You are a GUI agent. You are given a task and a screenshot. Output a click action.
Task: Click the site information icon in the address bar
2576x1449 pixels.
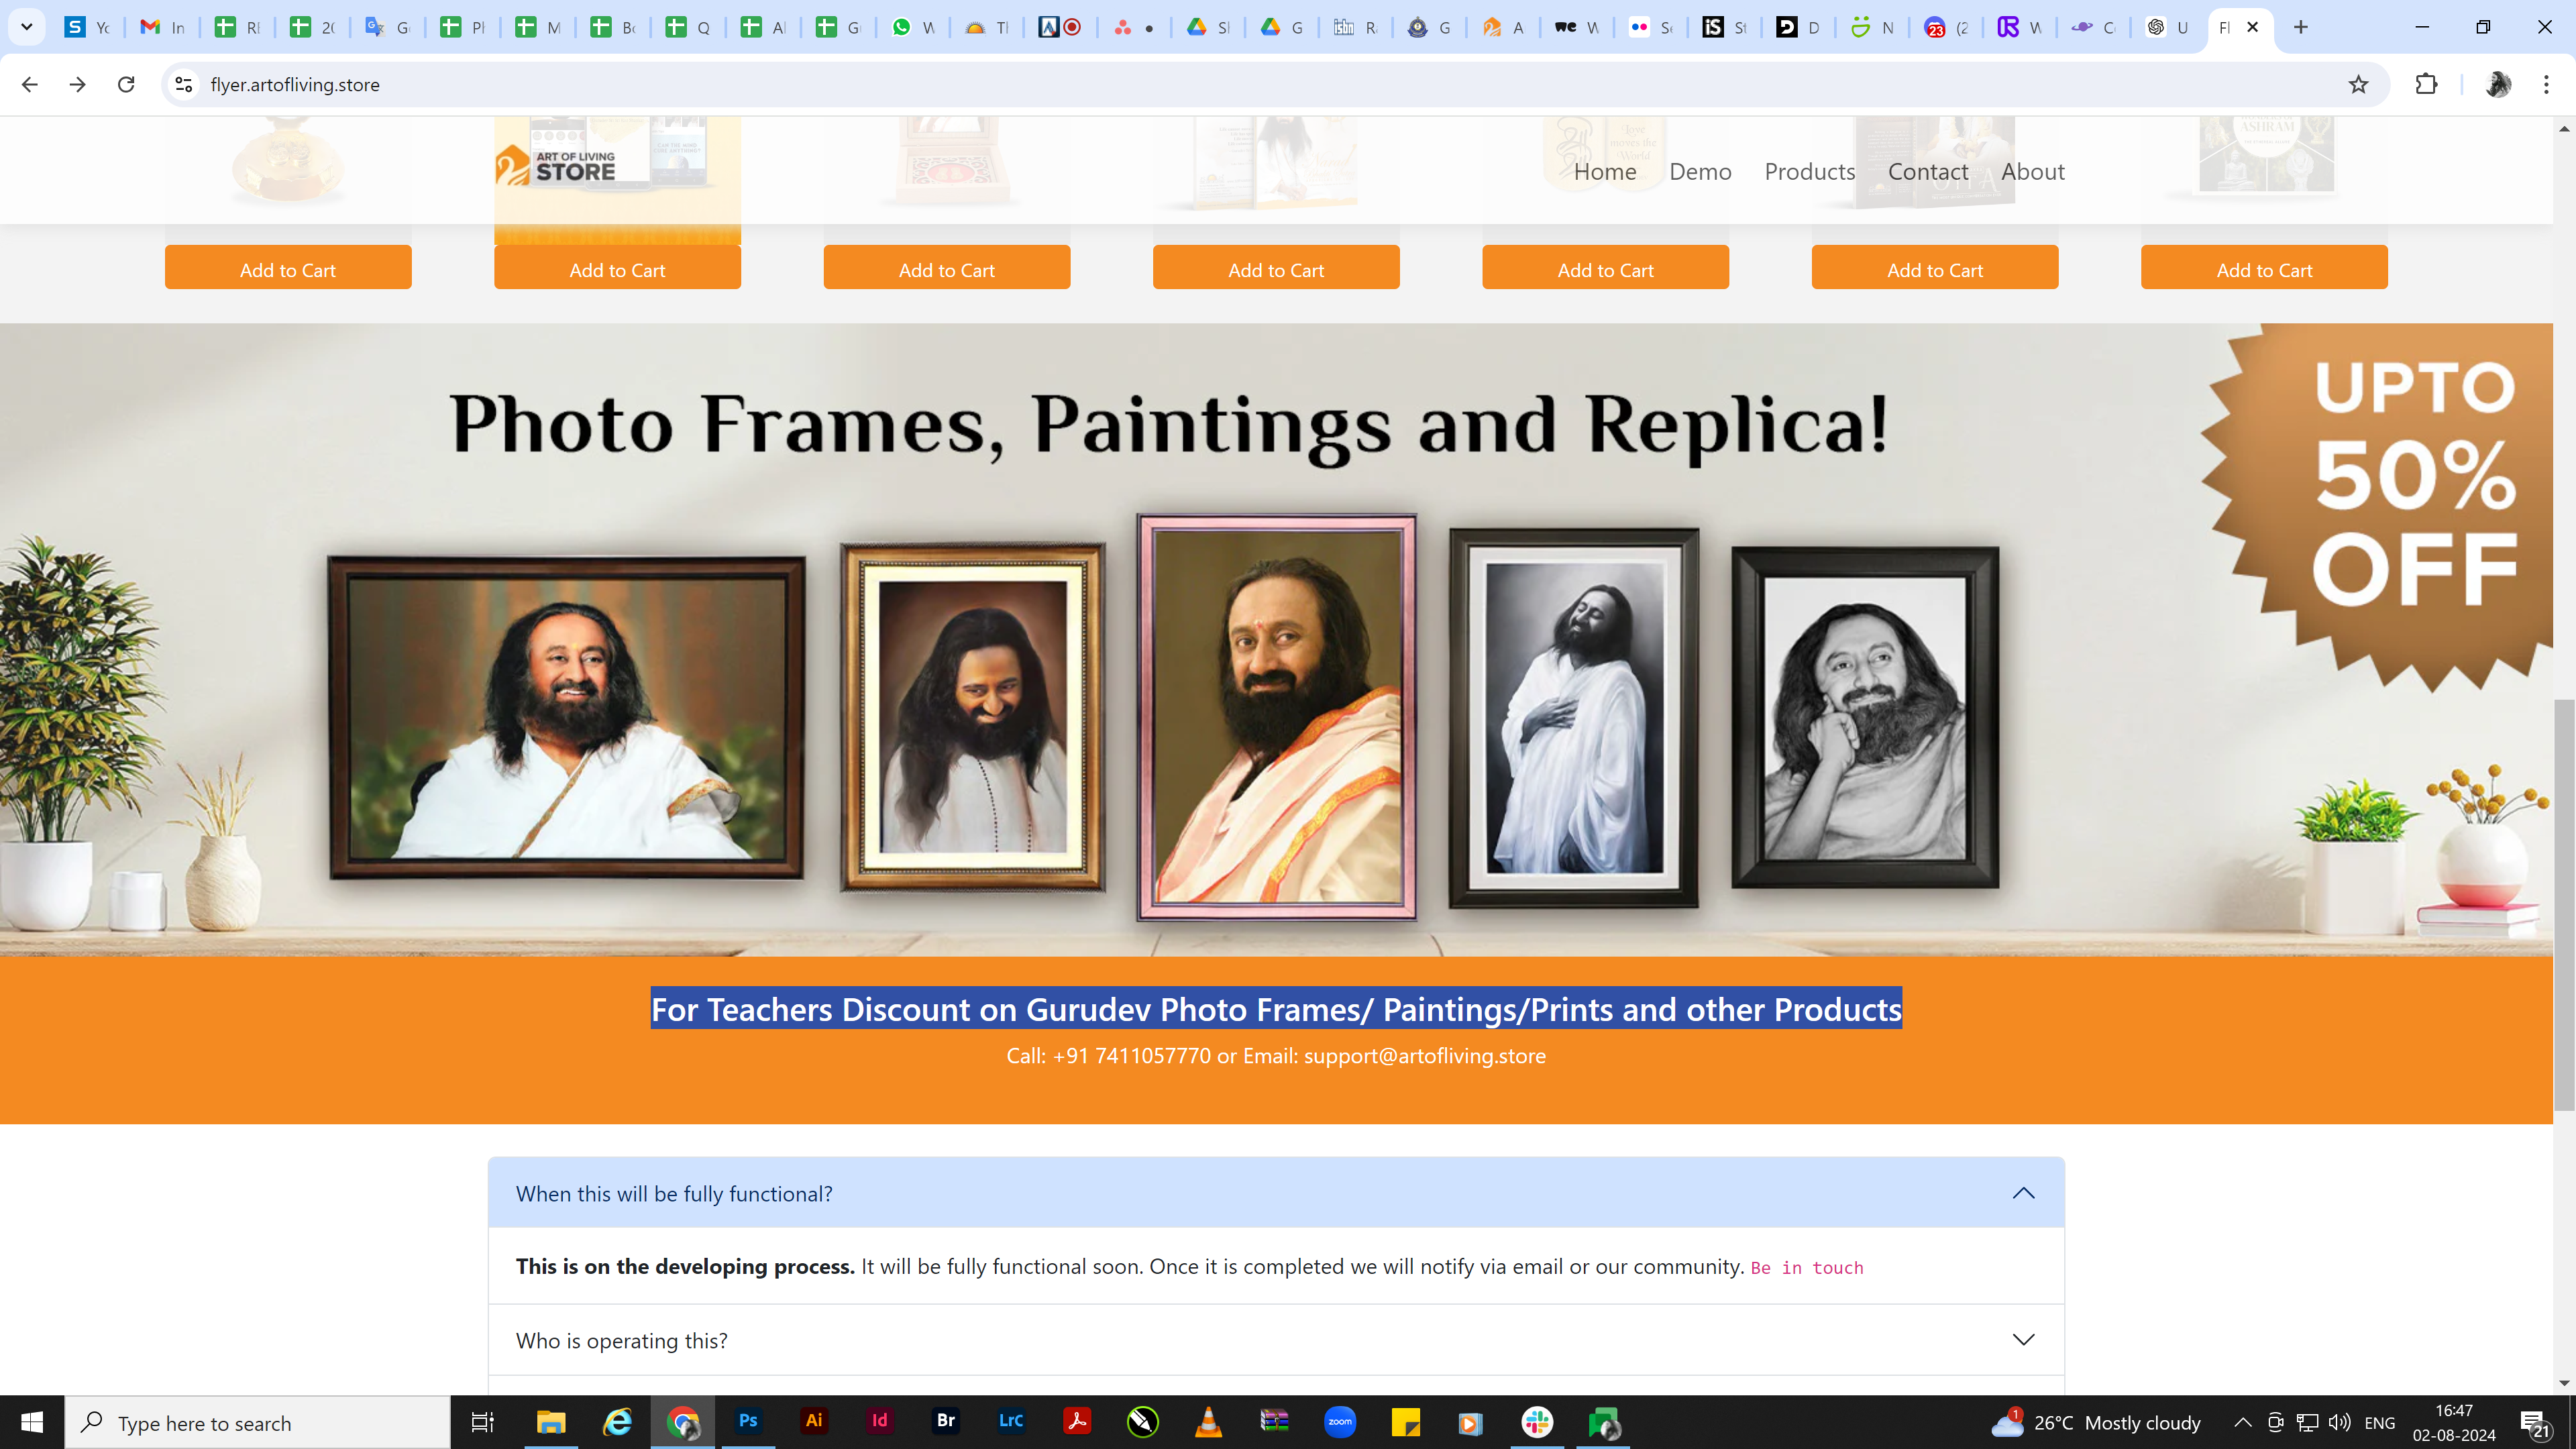(x=184, y=85)
